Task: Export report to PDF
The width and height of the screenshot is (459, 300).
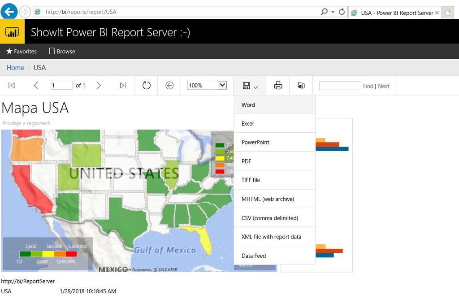Action: 275,161
